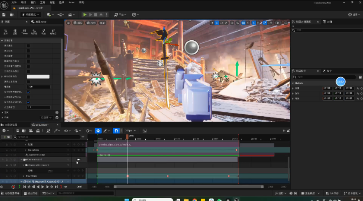Open the Cmd console type button
This screenshot has width=363, height=201.
[x=49, y=193]
